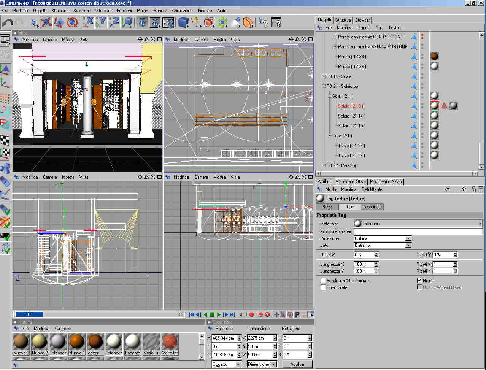Image resolution: width=486 pixels, height=370 pixels.
Task: Click the green Play forward button
Action: click(219, 314)
